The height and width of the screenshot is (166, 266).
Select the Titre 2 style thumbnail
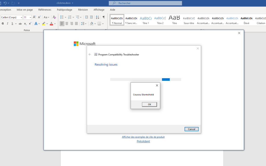(x=160, y=20)
